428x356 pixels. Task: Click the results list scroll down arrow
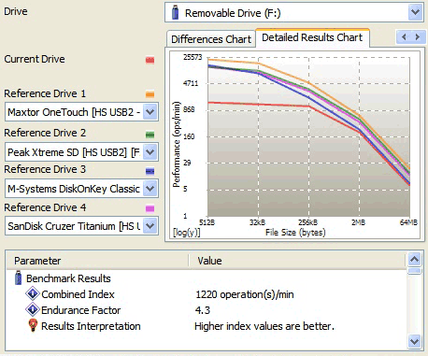click(x=415, y=341)
